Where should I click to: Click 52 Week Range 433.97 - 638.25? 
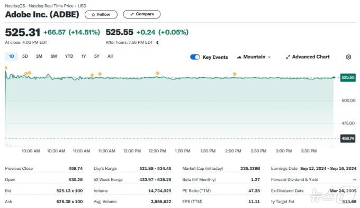click(x=155, y=179)
